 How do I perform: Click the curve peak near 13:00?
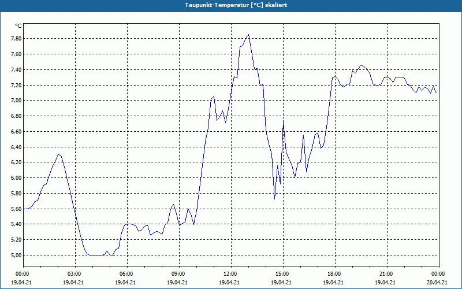(x=249, y=35)
